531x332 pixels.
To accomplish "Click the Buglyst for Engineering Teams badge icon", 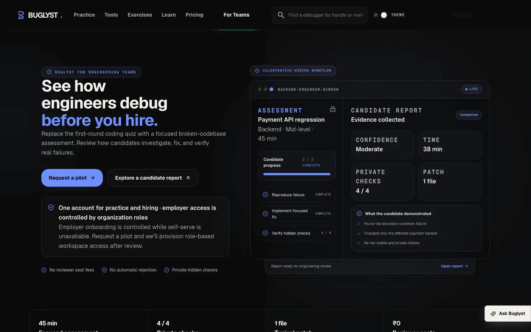I will [49, 72].
